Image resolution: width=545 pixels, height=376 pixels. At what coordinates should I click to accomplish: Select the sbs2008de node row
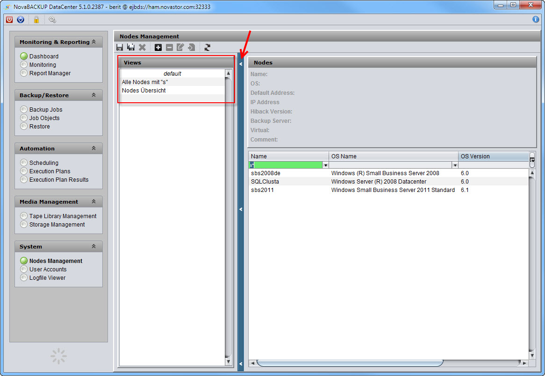388,173
